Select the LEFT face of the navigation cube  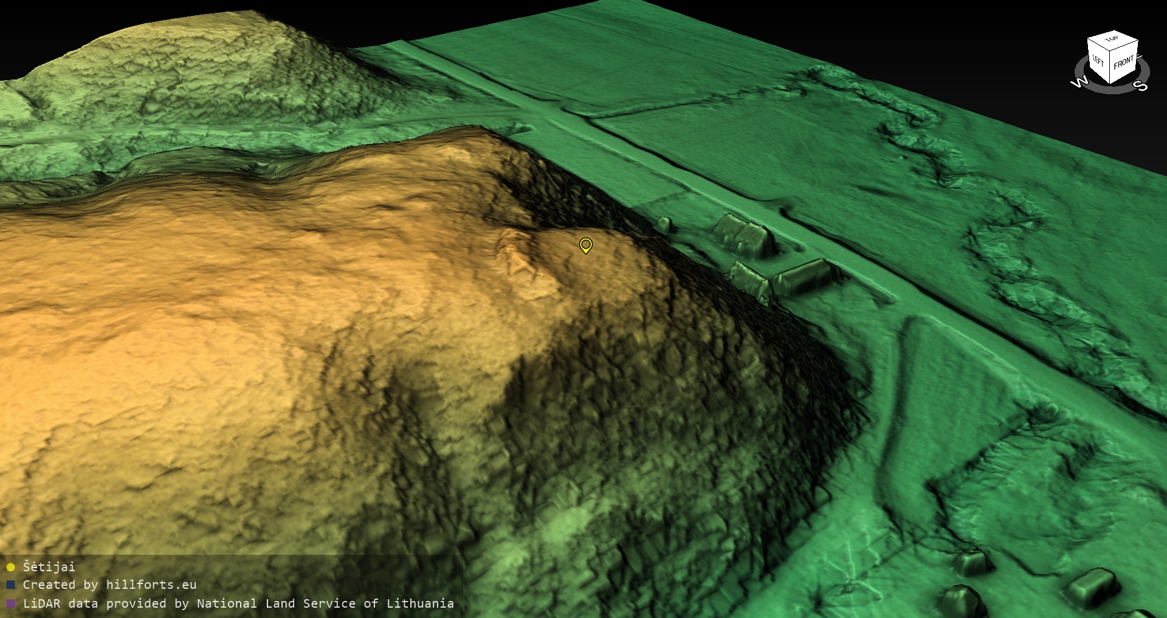[1098, 61]
